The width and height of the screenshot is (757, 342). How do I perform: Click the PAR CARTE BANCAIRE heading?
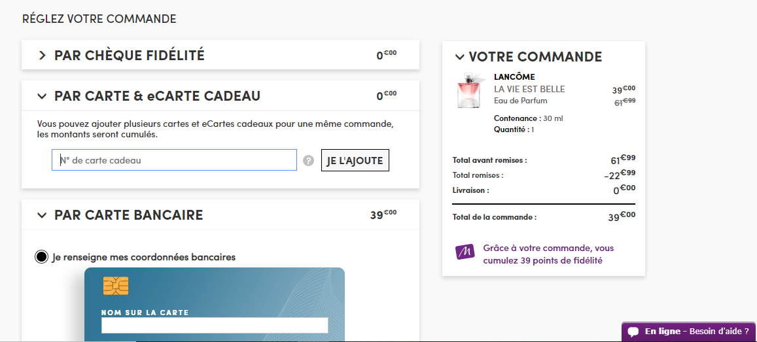coord(128,215)
